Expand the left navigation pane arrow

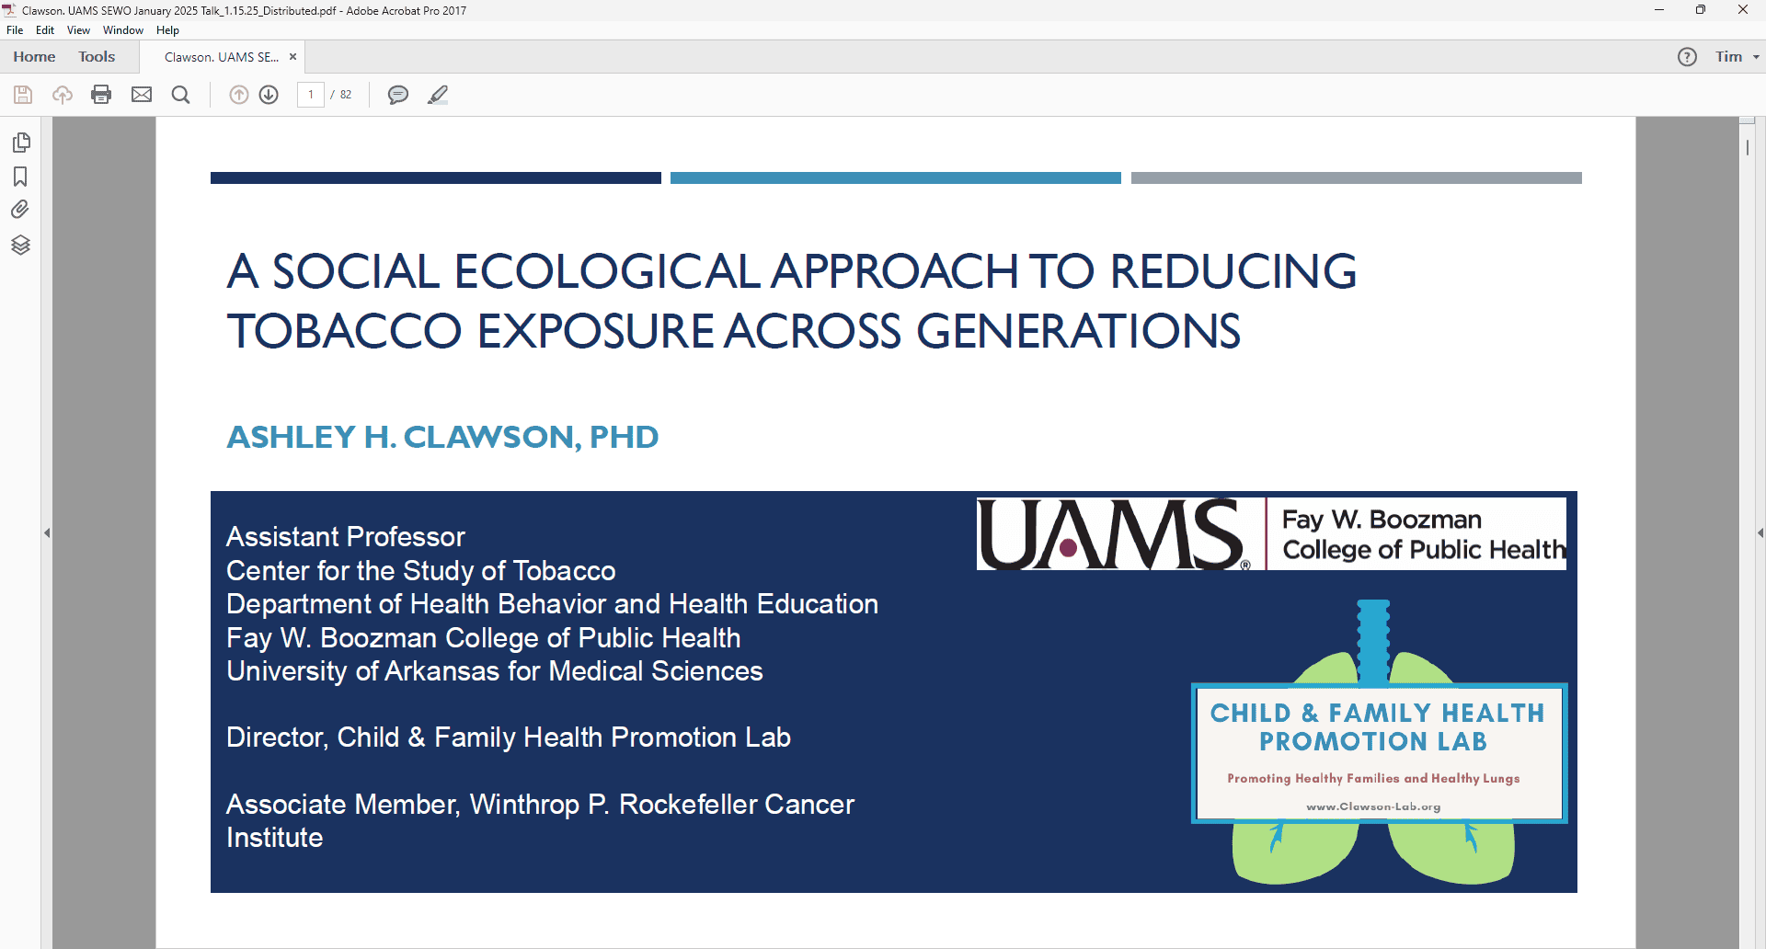47,532
